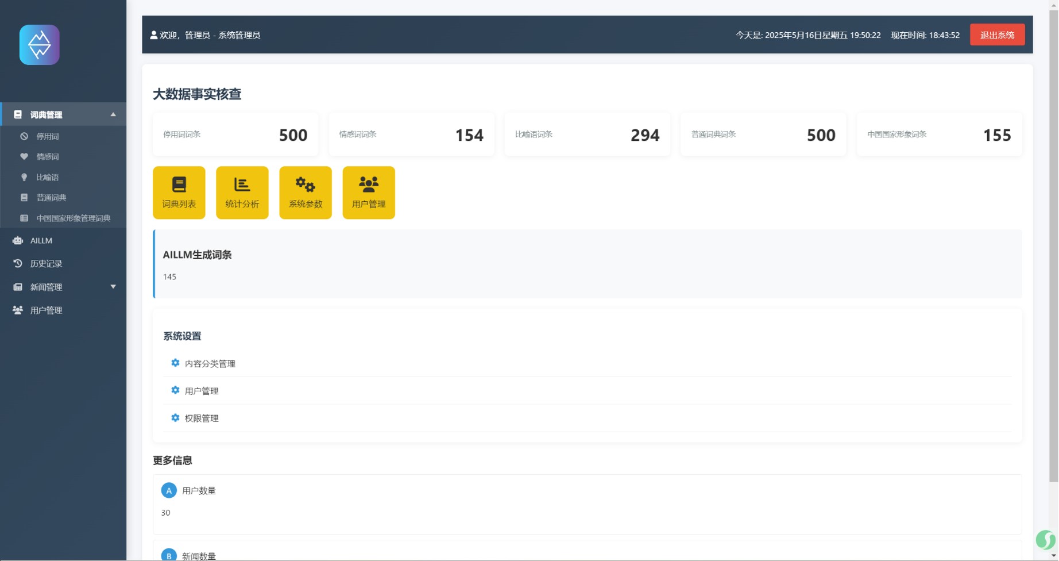Open AILLM in the sidebar
1059x561 pixels.
click(41, 241)
